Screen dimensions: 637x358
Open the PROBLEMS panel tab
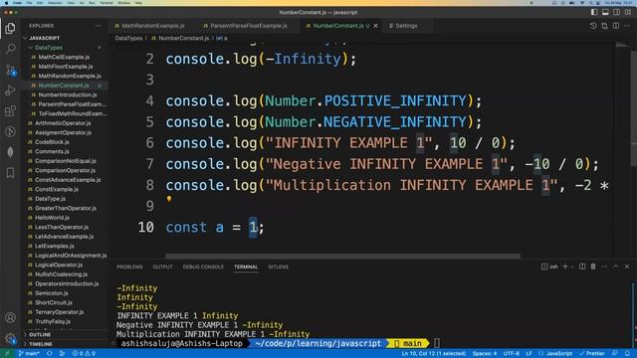129,267
